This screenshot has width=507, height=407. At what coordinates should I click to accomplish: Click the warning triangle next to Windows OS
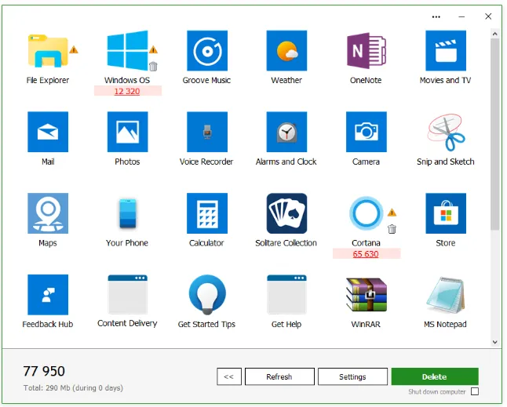[153, 49]
